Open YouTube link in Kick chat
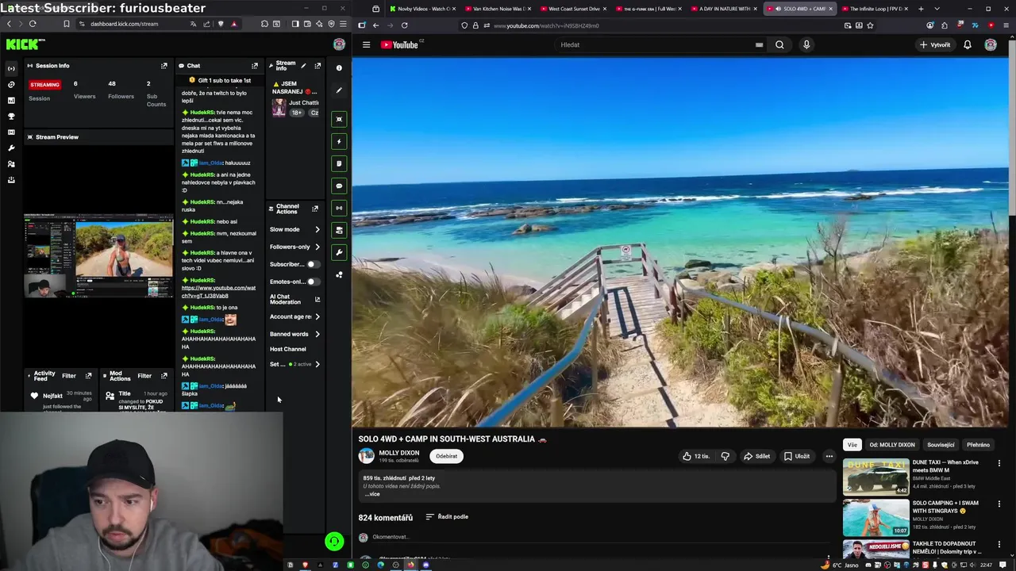This screenshot has height=571, width=1016. click(219, 292)
